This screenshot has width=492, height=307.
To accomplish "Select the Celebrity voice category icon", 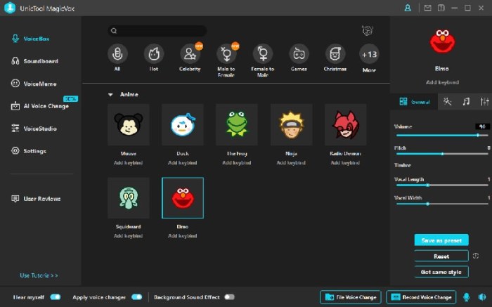I will click(x=190, y=53).
